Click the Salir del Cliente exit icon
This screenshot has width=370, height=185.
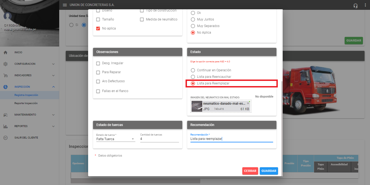(x=5, y=138)
